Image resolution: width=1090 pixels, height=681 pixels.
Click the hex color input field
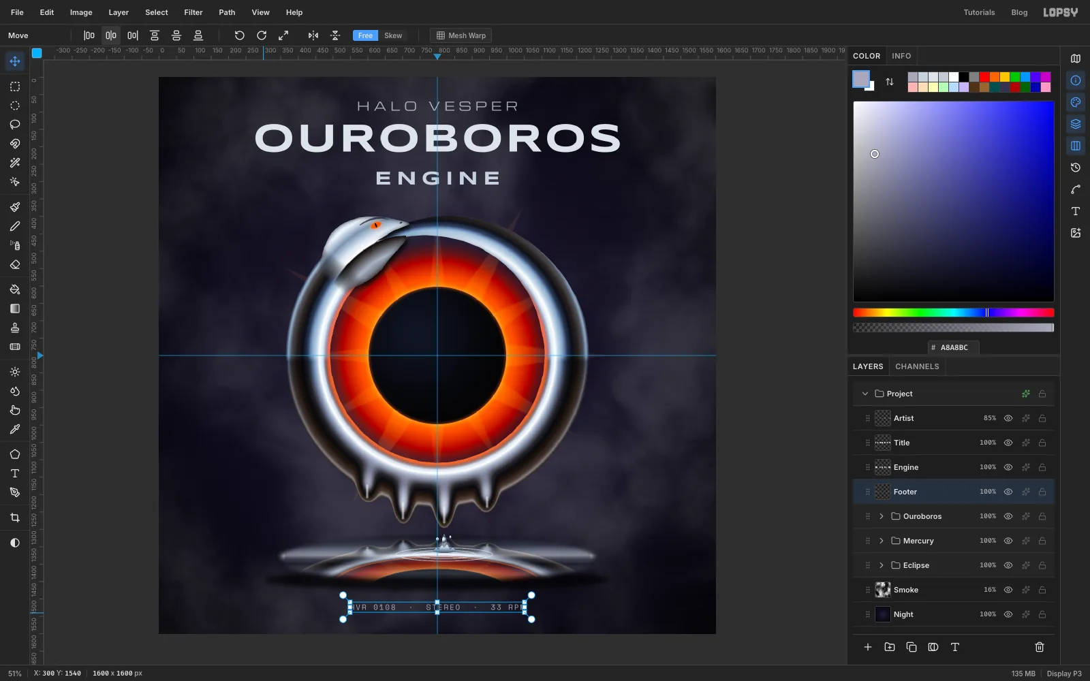coord(954,347)
